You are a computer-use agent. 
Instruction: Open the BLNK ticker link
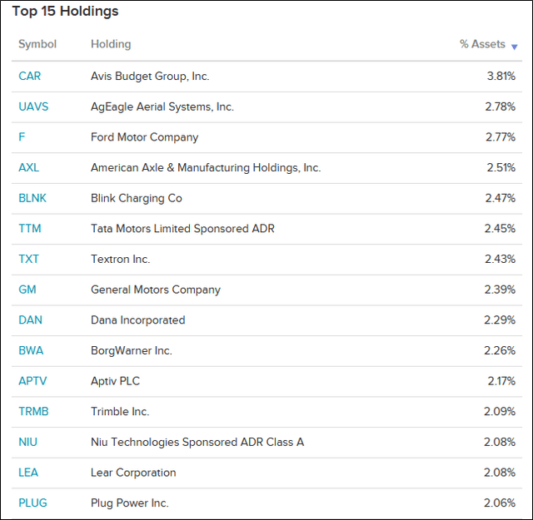tap(31, 198)
